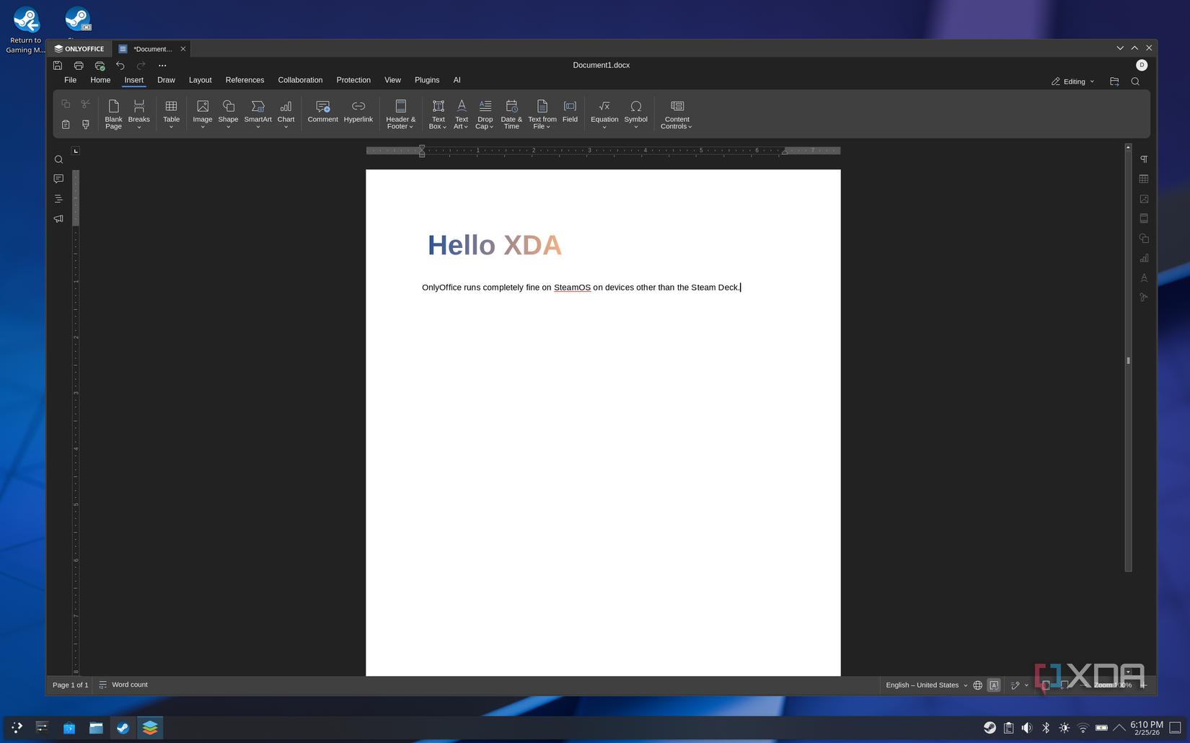Open header and footer settings in right sidebar
This screenshot has height=743, width=1190.
pyautogui.click(x=1144, y=218)
